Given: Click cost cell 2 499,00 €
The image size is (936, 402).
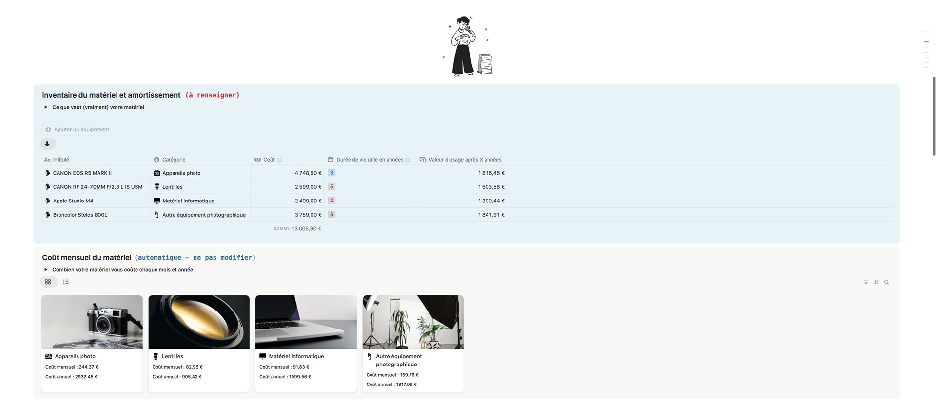Looking at the screenshot, I should click(308, 201).
